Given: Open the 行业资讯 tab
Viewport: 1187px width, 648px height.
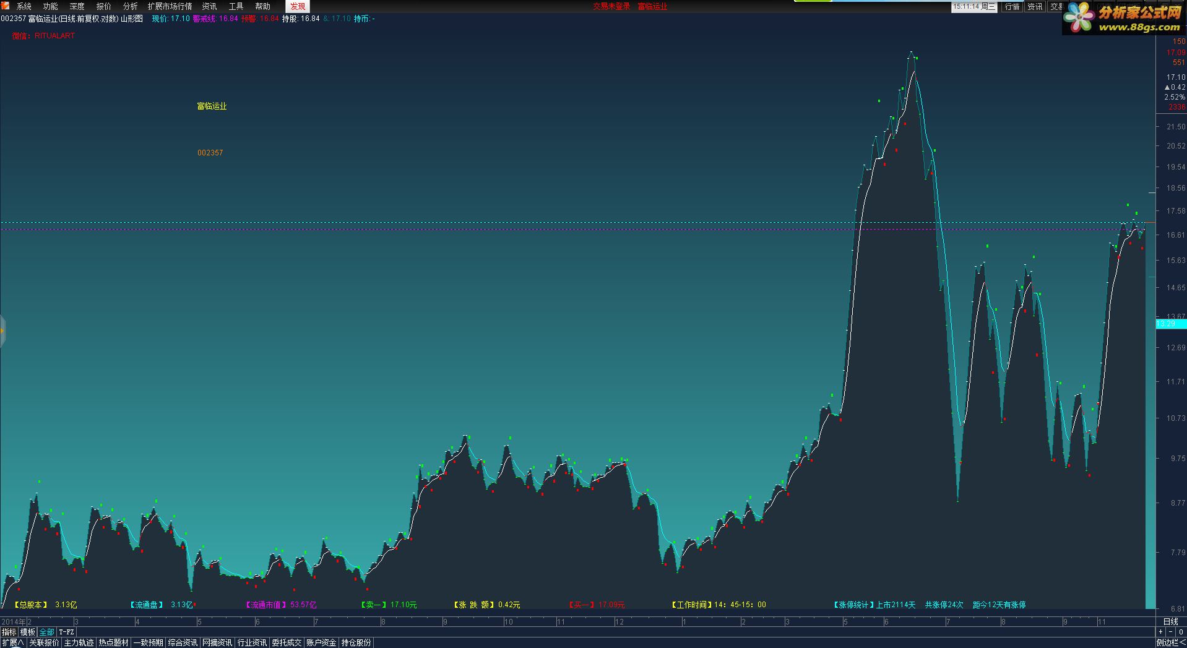Looking at the screenshot, I should [x=252, y=643].
